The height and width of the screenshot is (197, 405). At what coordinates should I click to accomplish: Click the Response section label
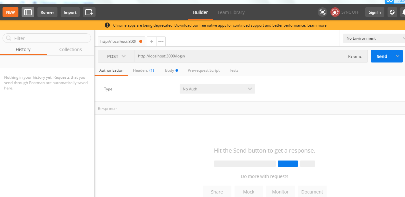[x=107, y=108]
